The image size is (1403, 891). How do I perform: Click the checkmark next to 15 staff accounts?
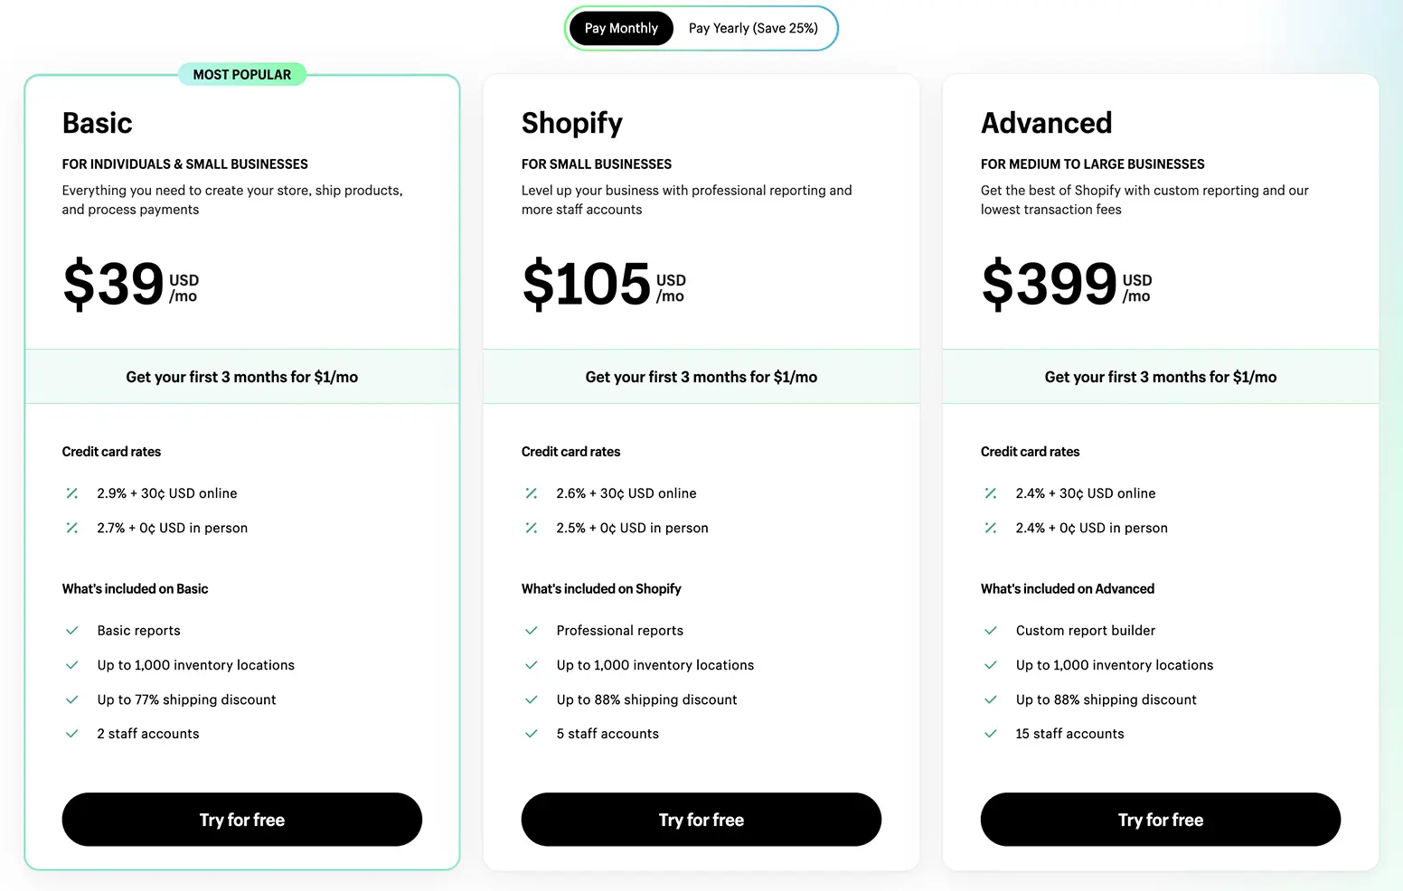pyautogui.click(x=991, y=734)
